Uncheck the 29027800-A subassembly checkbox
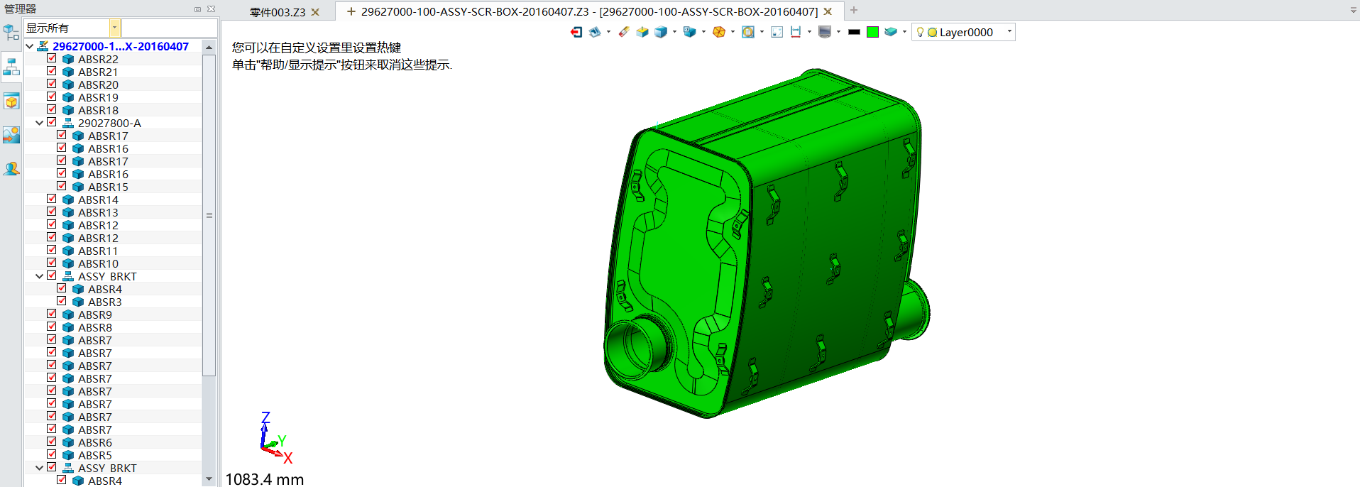This screenshot has width=1360, height=487. click(x=52, y=123)
